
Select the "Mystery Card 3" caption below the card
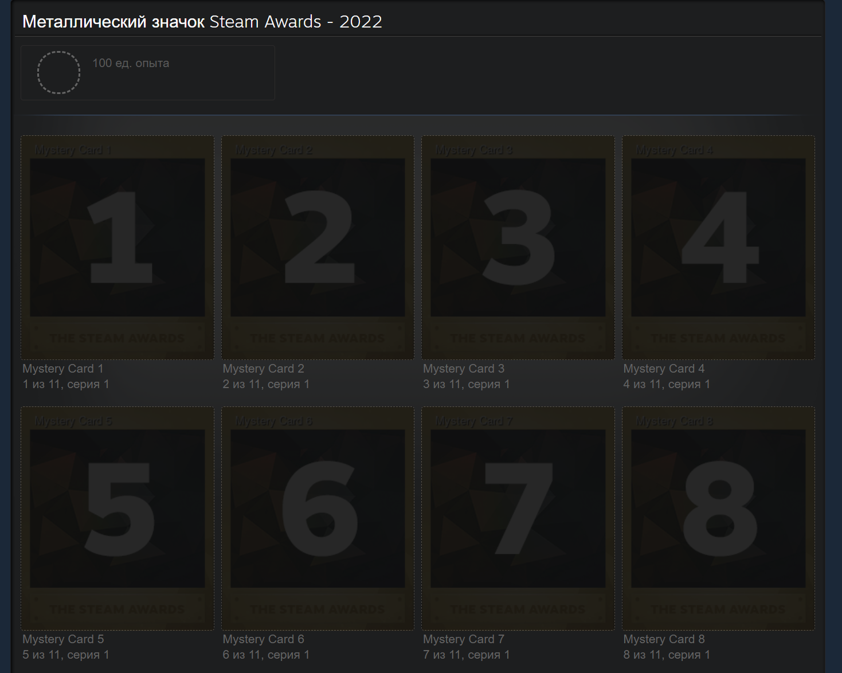tap(464, 369)
